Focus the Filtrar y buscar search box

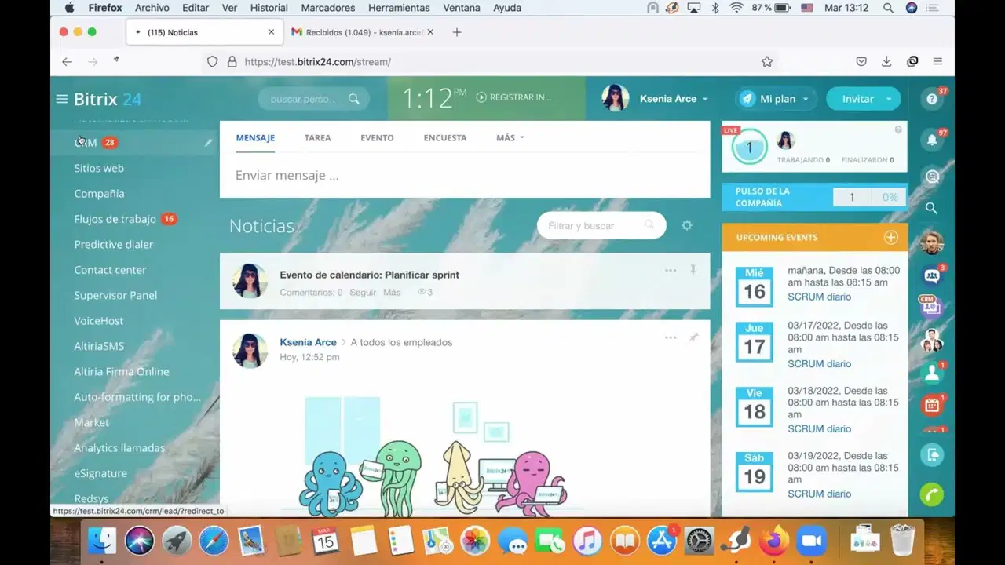point(601,226)
